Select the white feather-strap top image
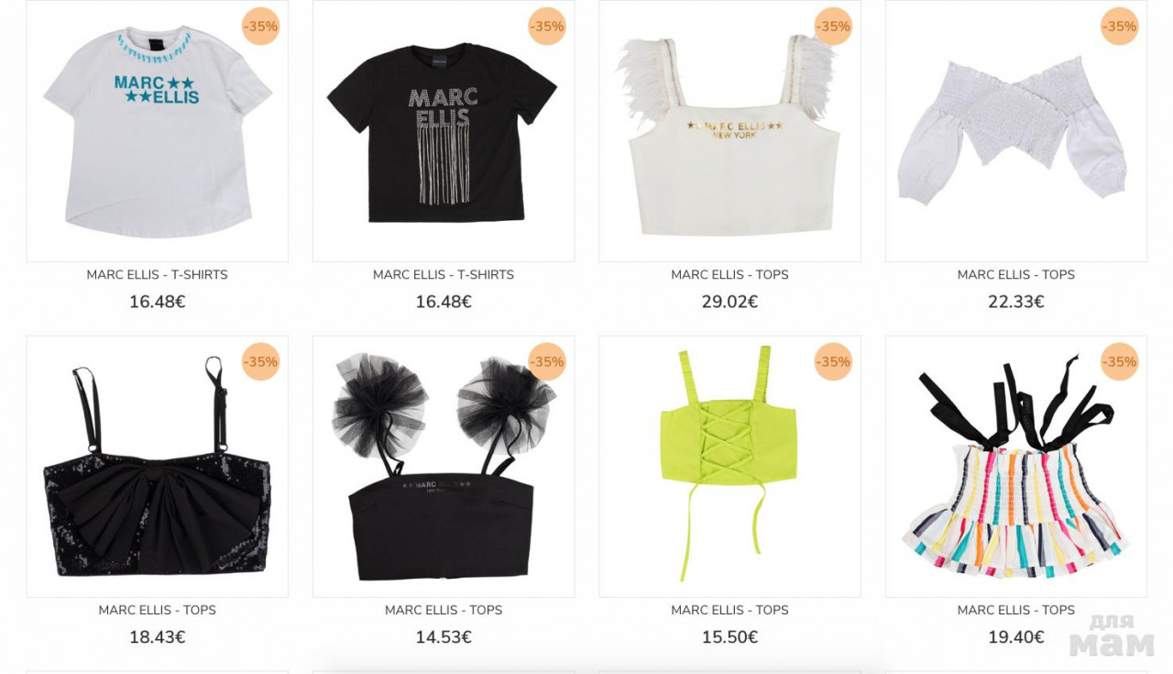Viewport: 1173px width, 674px height. pyautogui.click(x=729, y=131)
